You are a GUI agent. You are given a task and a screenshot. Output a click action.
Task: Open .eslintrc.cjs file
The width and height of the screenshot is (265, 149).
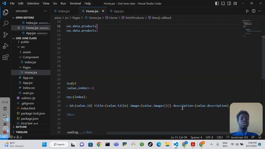click(x=28, y=98)
